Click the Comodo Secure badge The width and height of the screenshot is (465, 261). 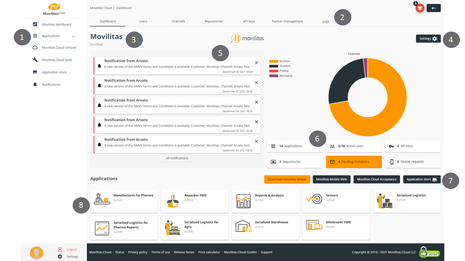(x=430, y=252)
